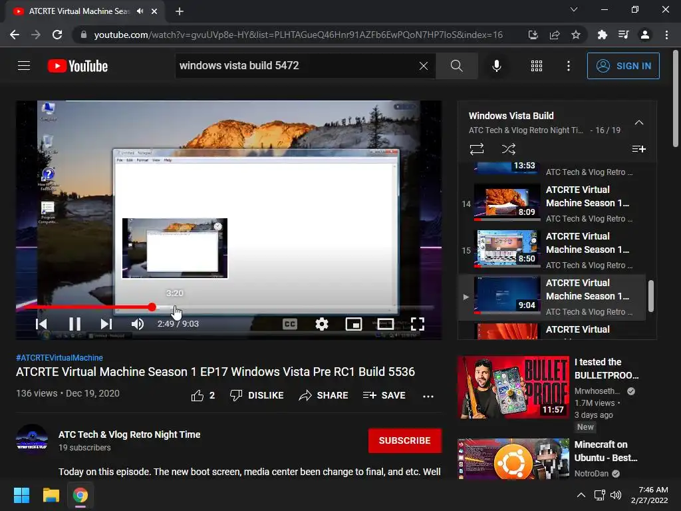Click Windows Vista Build playlist title
681x511 pixels.
(x=511, y=116)
